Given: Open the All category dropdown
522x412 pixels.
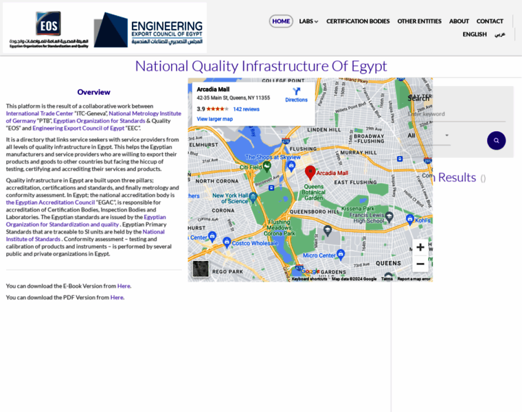Looking at the screenshot, I should click(x=429, y=136).
